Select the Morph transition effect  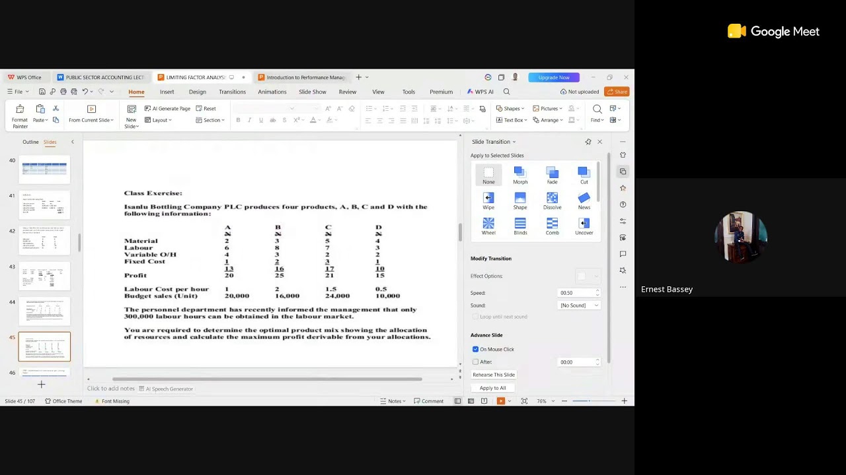click(520, 175)
